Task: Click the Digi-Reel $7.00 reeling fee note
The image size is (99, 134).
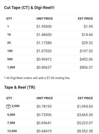Action: pyautogui.click(x=37, y=78)
